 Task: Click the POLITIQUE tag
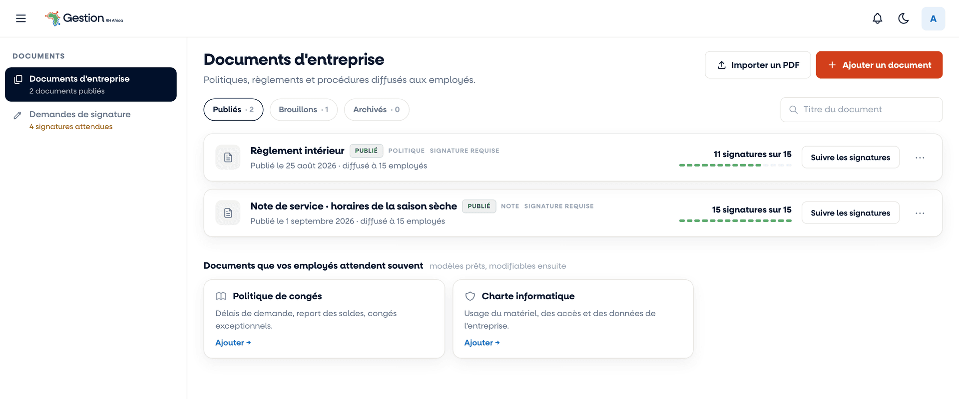click(x=407, y=151)
